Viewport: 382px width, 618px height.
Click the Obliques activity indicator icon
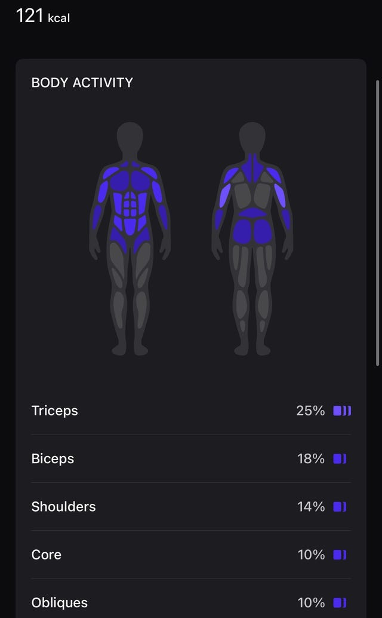pyautogui.click(x=340, y=603)
